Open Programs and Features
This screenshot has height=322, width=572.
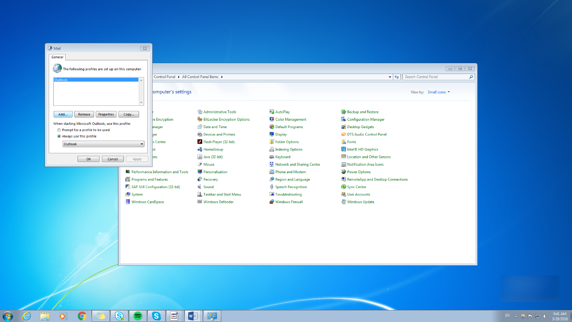click(147, 179)
